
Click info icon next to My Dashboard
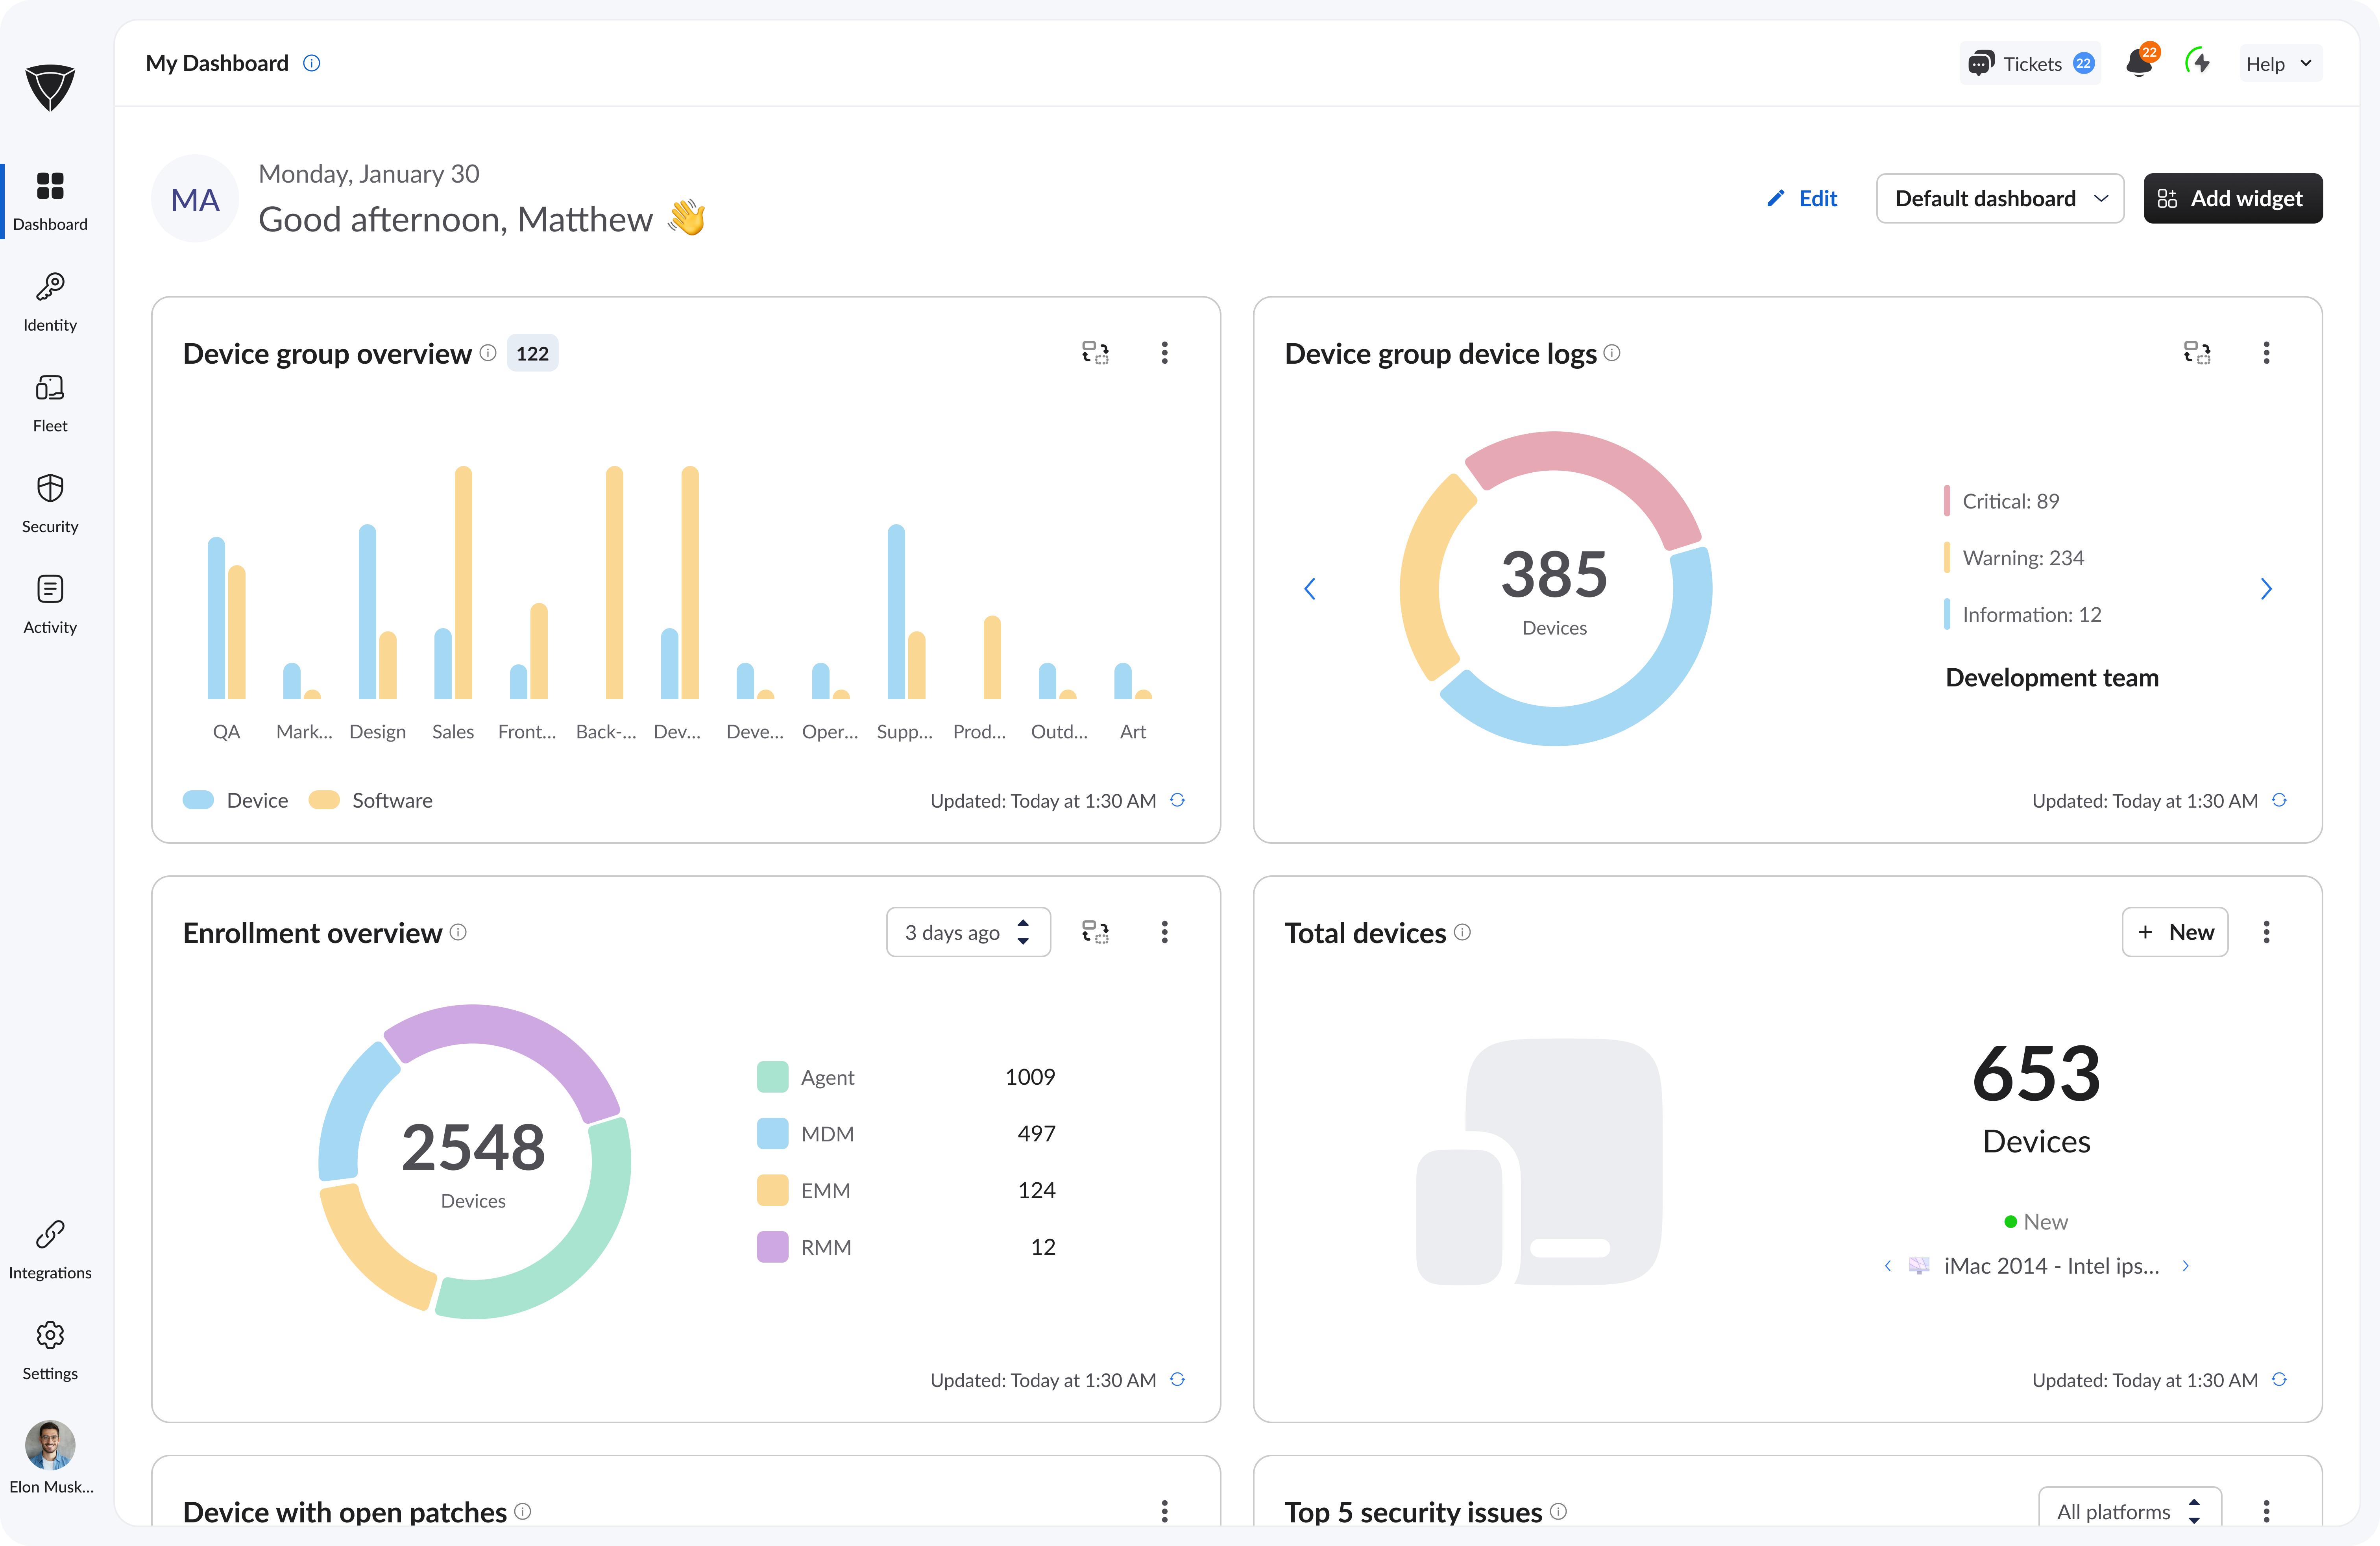pyautogui.click(x=312, y=63)
